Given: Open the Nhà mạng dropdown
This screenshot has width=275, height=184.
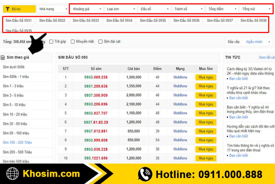Looking at the screenshot, I should tap(53, 9).
